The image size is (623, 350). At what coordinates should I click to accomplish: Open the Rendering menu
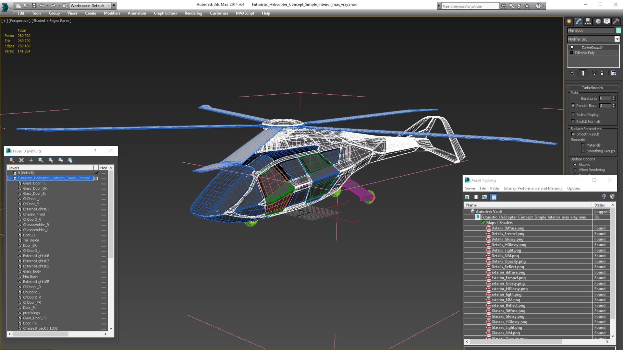point(193,13)
